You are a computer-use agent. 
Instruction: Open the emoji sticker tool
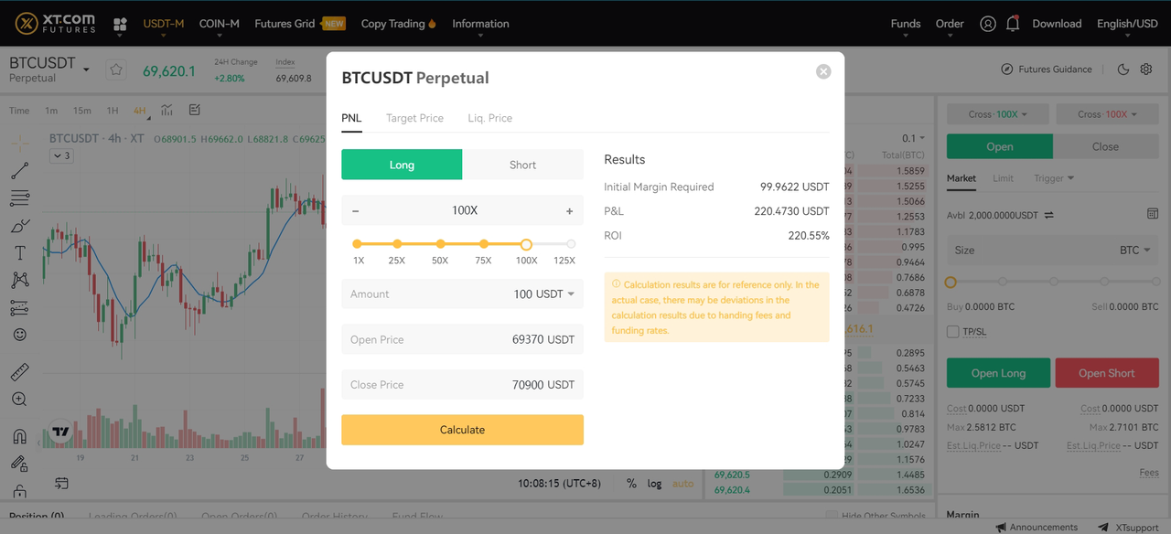[x=19, y=336]
